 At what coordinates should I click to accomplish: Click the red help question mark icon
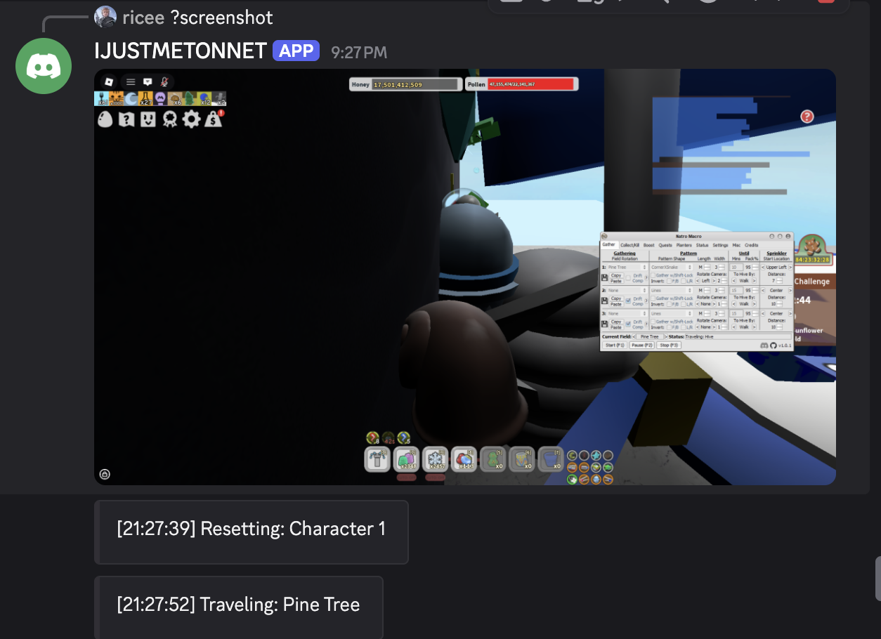tap(807, 117)
